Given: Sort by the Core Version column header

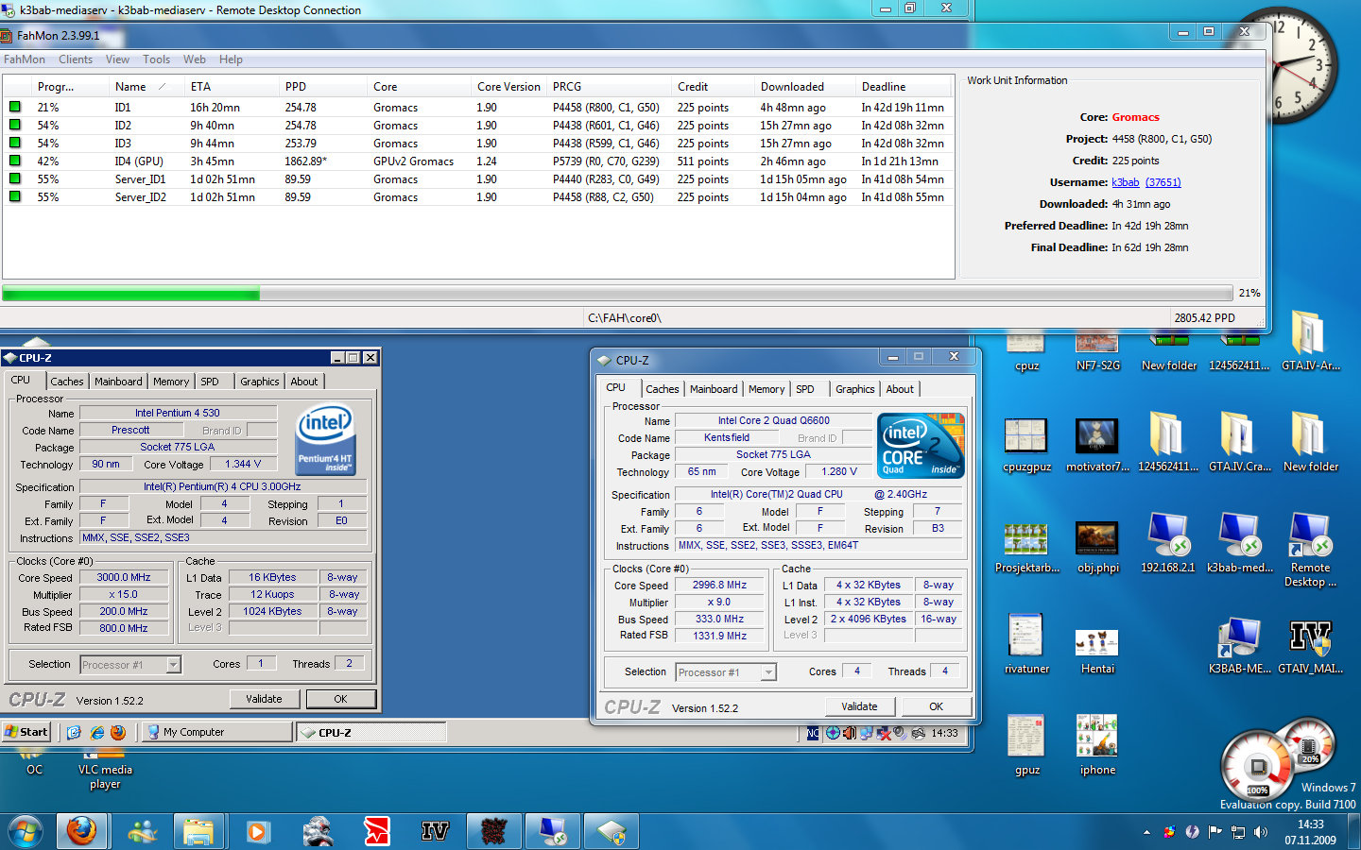Looking at the screenshot, I should coord(508,87).
